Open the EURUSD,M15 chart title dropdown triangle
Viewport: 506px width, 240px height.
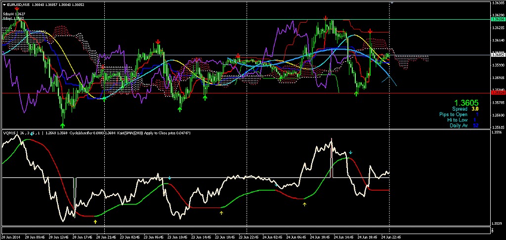tap(4, 4)
